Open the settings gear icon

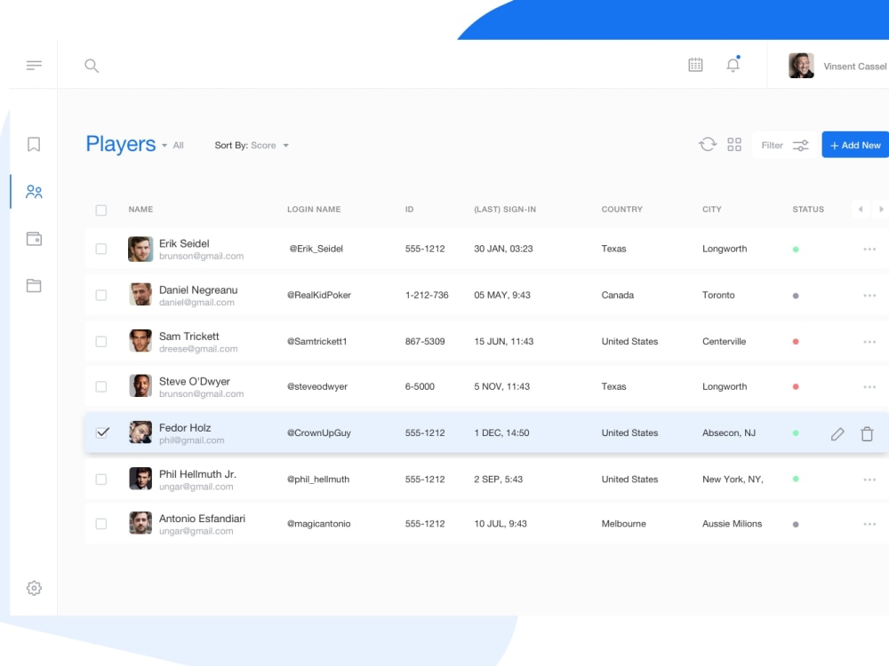click(x=34, y=588)
